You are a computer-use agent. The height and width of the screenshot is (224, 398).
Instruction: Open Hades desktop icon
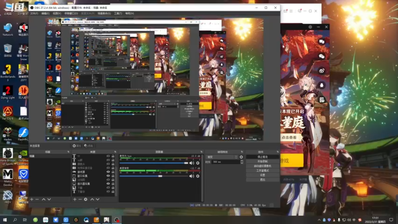[x=8, y=134]
